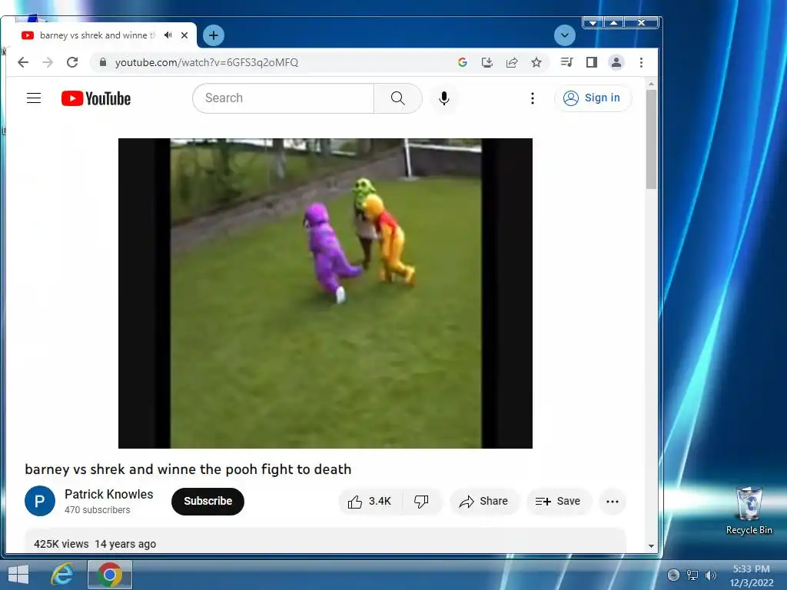The height and width of the screenshot is (590, 787).
Task: Open more actions ellipsis under video
Action: (613, 501)
